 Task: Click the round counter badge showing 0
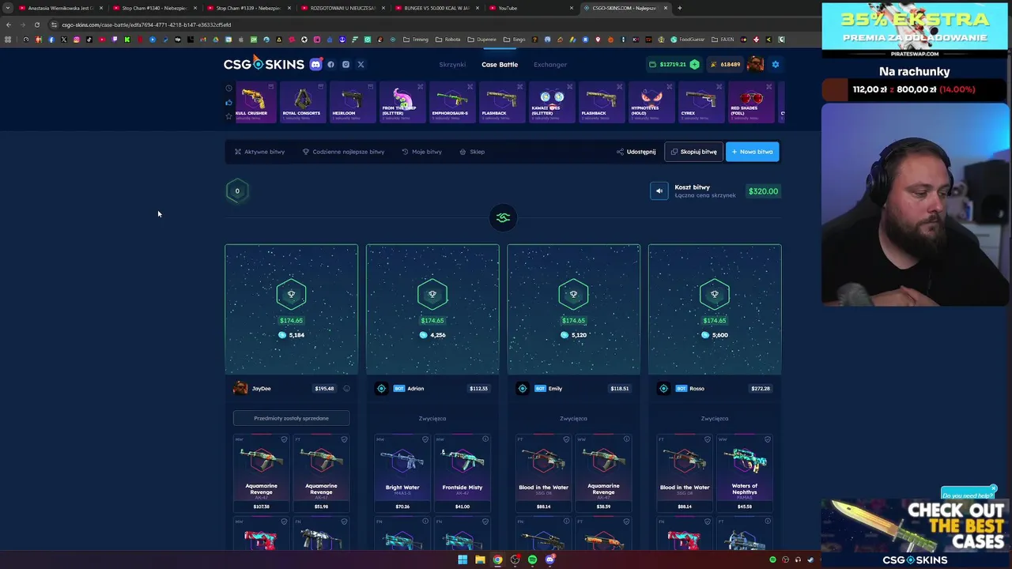[x=237, y=191]
